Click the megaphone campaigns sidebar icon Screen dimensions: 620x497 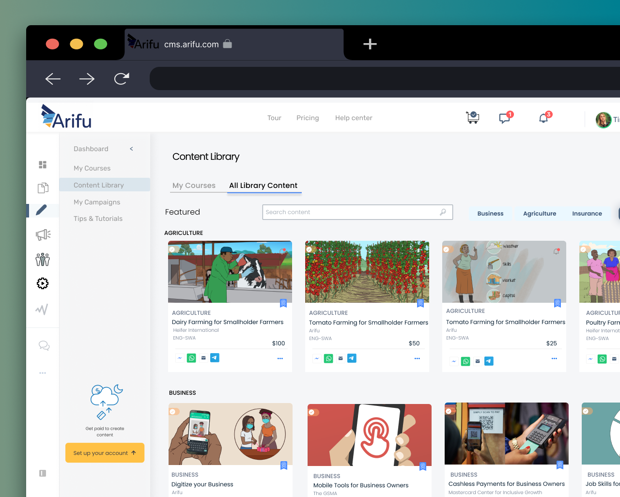(43, 235)
